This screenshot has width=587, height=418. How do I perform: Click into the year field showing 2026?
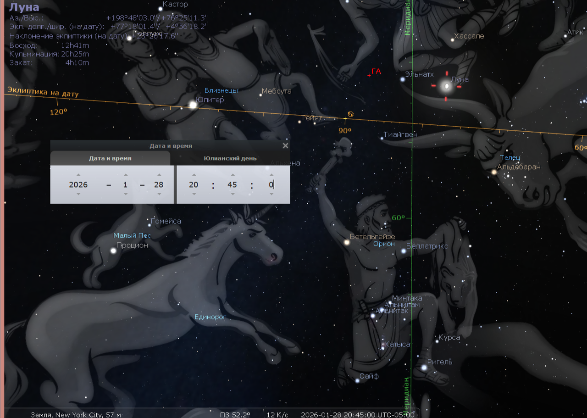click(78, 185)
